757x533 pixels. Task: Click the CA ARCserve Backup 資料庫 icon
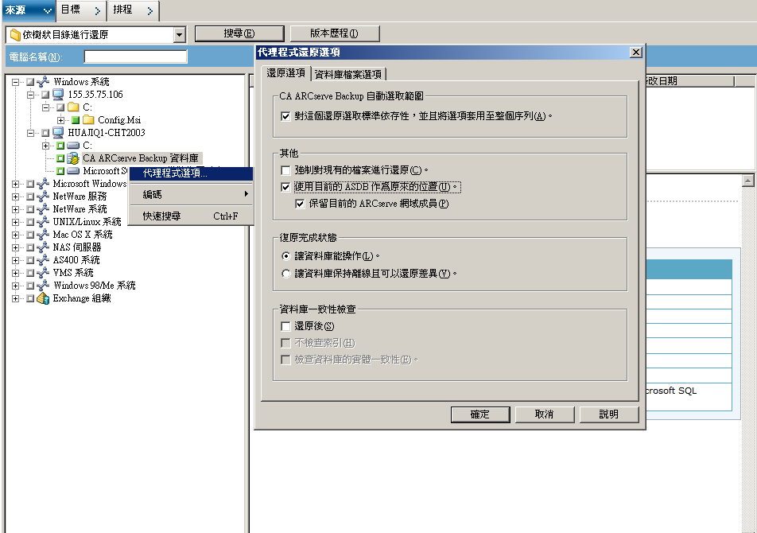pyautogui.click(x=73, y=158)
